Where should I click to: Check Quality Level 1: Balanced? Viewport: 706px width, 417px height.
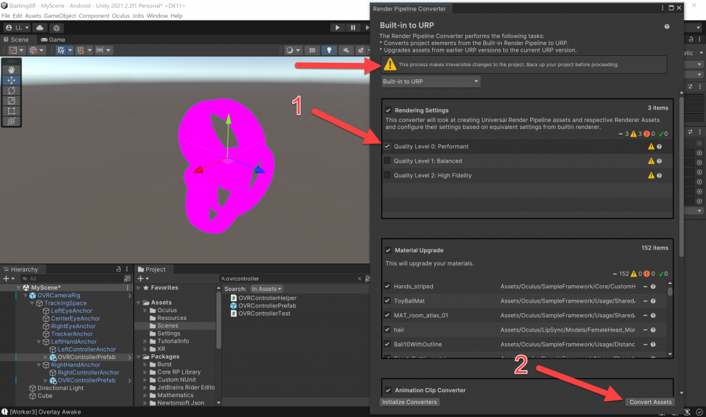pos(387,161)
